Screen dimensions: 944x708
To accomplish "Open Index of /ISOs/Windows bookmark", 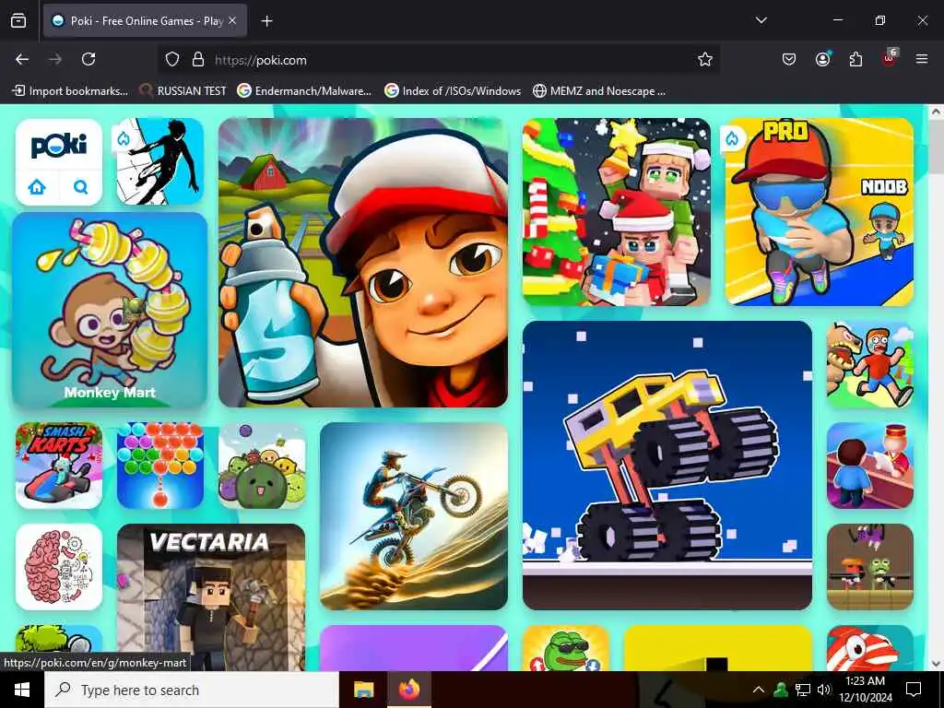I will point(453,91).
